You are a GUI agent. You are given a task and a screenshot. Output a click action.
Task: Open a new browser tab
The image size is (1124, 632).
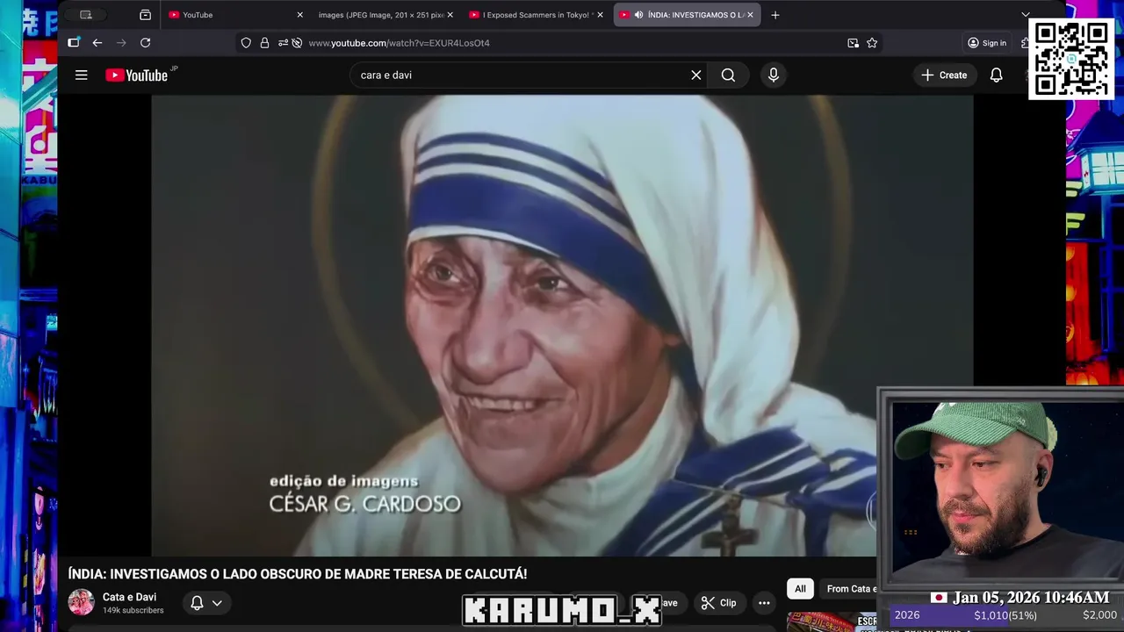775,15
